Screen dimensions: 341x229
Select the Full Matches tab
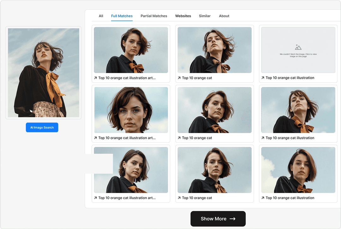pos(122,16)
